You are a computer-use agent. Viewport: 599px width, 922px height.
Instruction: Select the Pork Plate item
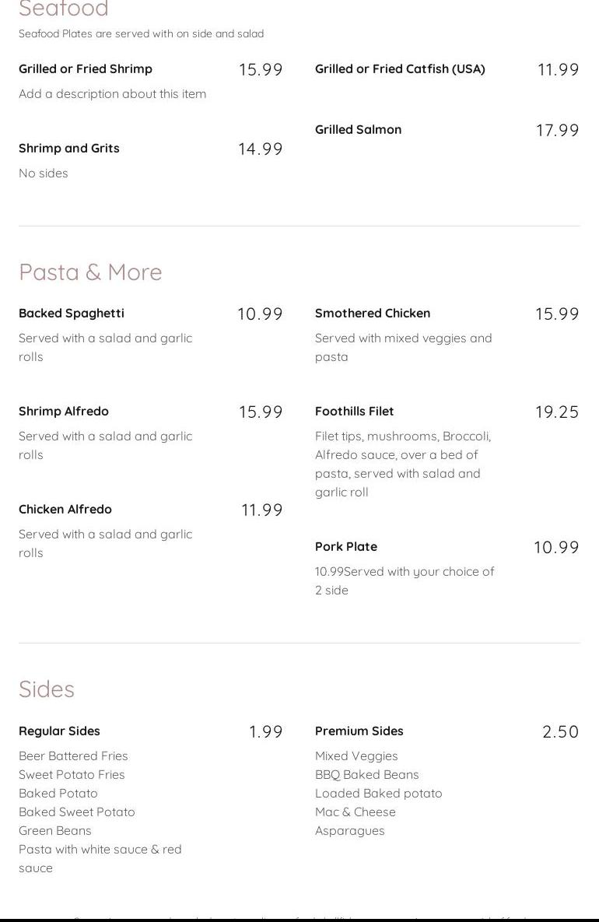tap(345, 546)
